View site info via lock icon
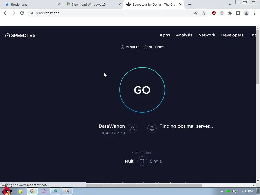 pyautogui.click(x=32, y=13)
